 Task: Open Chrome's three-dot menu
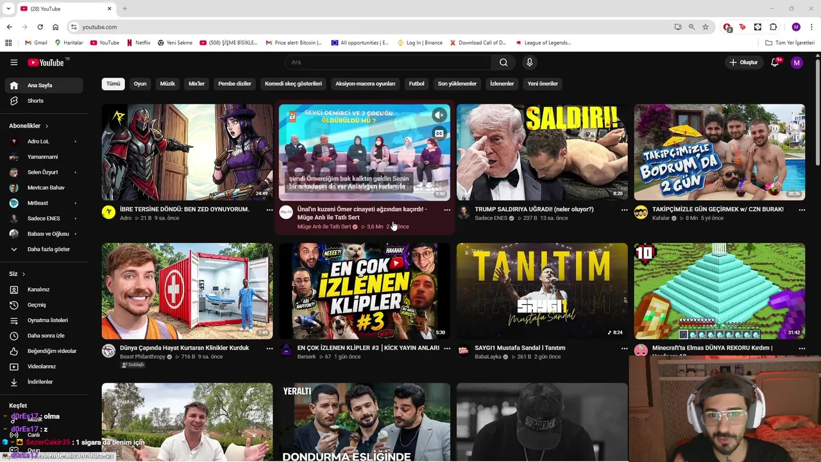point(812,27)
